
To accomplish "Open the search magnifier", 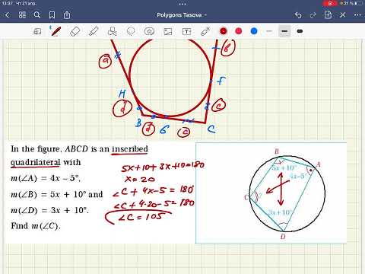I will click(37, 15).
